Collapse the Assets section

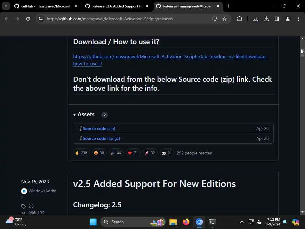pos(84,114)
